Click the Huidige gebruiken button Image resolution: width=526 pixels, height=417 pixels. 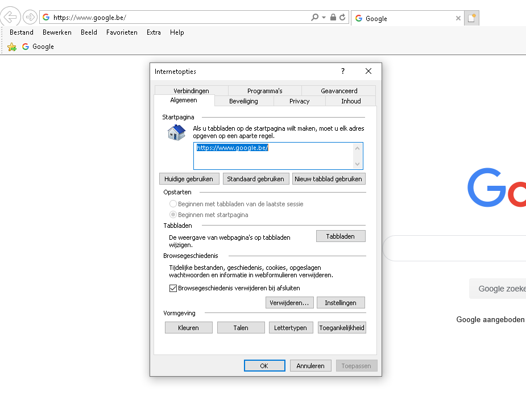(x=188, y=179)
